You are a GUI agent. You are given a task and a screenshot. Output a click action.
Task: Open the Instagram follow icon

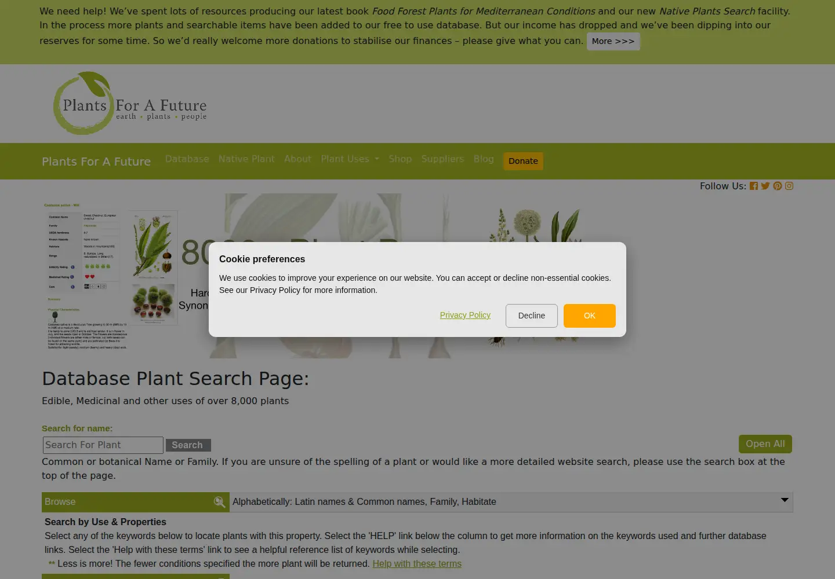789,186
